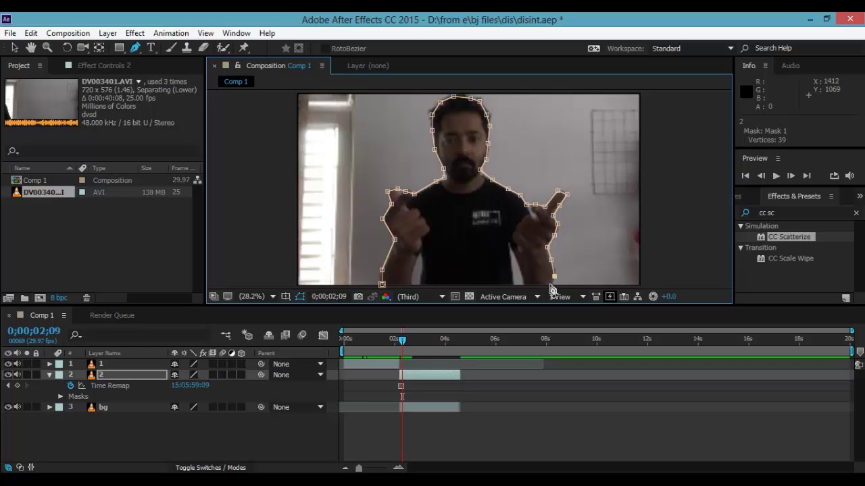865x486 pixels.
Task: Play the preview
Action: [776, 175]
